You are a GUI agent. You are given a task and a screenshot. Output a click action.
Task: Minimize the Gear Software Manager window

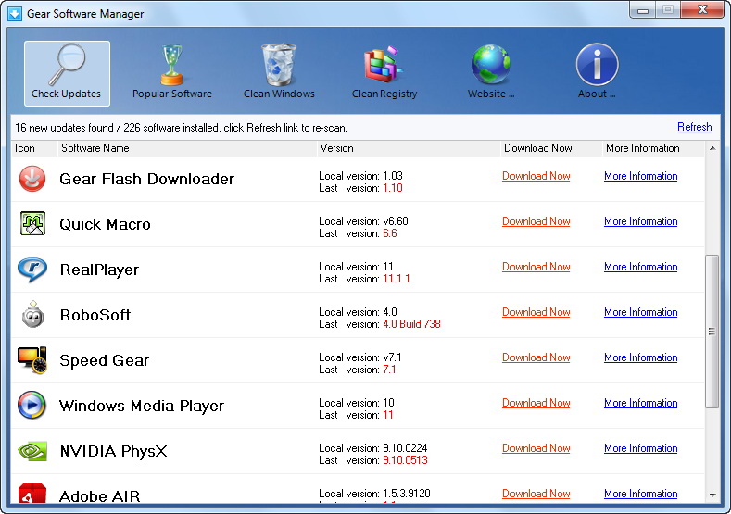click(643, 10)
